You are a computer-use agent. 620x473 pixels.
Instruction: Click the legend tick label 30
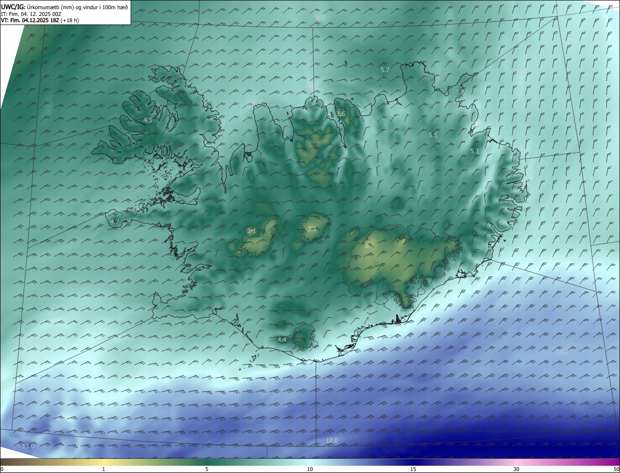click(x=516, y=469)
